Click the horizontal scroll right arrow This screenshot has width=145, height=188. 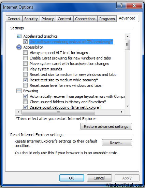(x=122, y=112)
